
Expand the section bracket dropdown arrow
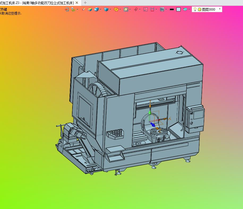pos(156,10)
